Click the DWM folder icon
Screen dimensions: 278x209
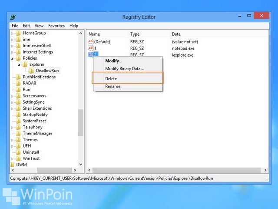pyautogui.click(x=12, y=165)
